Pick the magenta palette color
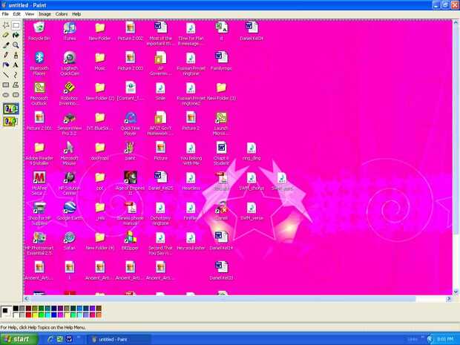The image size is (460, 345). pos(60,315)
